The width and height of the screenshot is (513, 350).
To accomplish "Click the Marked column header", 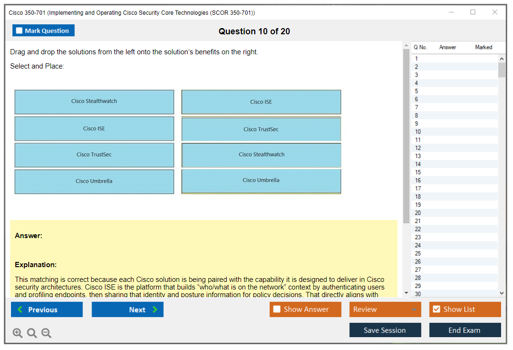I will click(483, 47).
